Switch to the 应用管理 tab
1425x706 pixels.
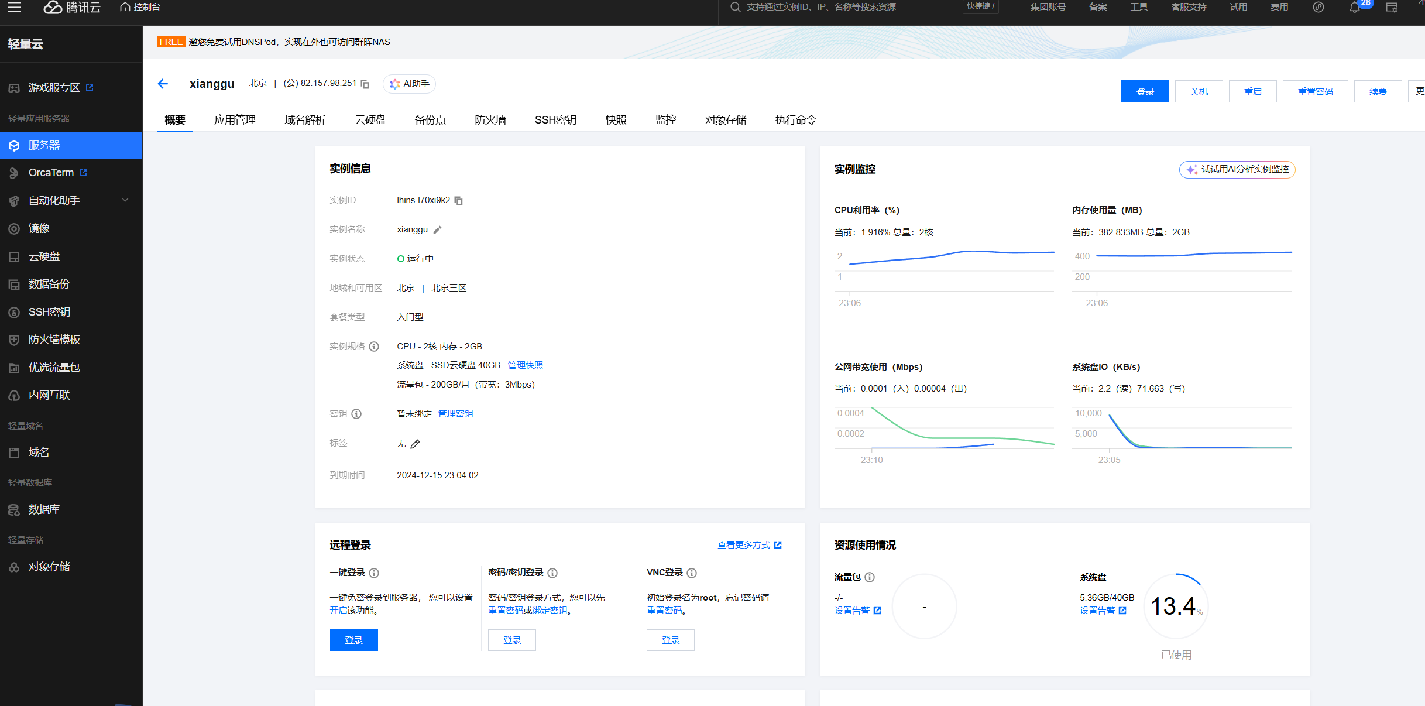235,120
